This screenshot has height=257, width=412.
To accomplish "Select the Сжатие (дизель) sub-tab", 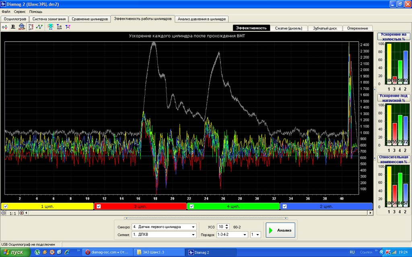I will click(x=288, y=28).
